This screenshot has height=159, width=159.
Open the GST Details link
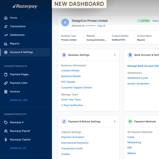point(68,82)
